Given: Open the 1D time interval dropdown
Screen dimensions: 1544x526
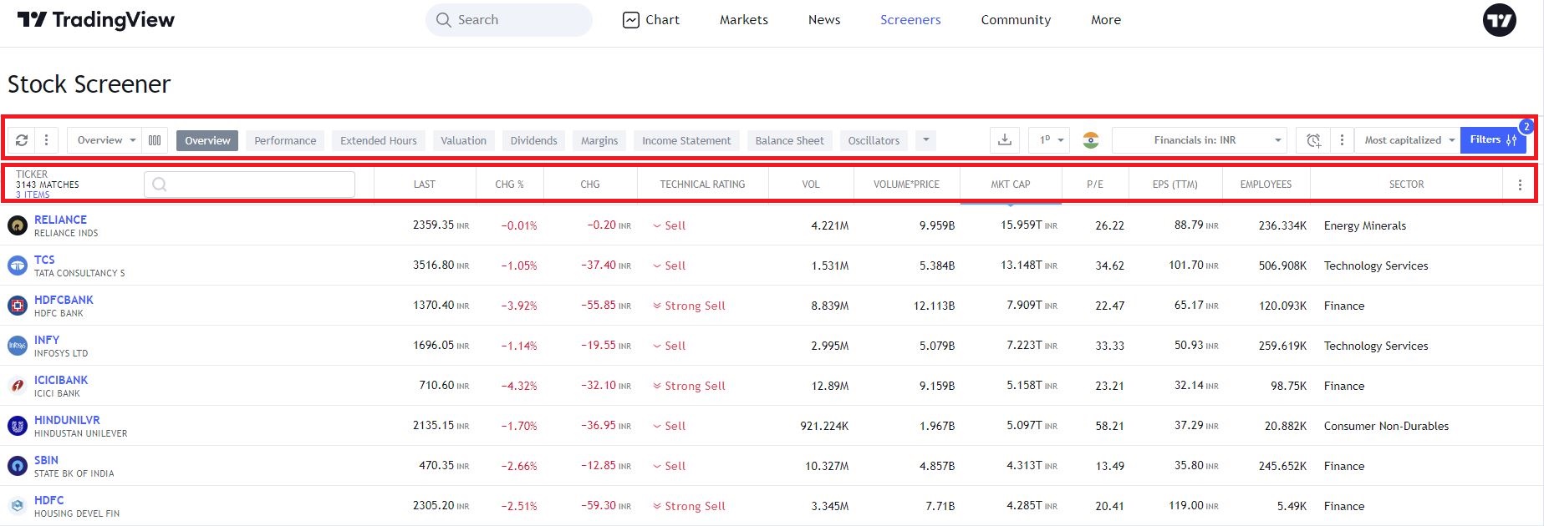Looking at the screenshot, I should click(1049, 140).
